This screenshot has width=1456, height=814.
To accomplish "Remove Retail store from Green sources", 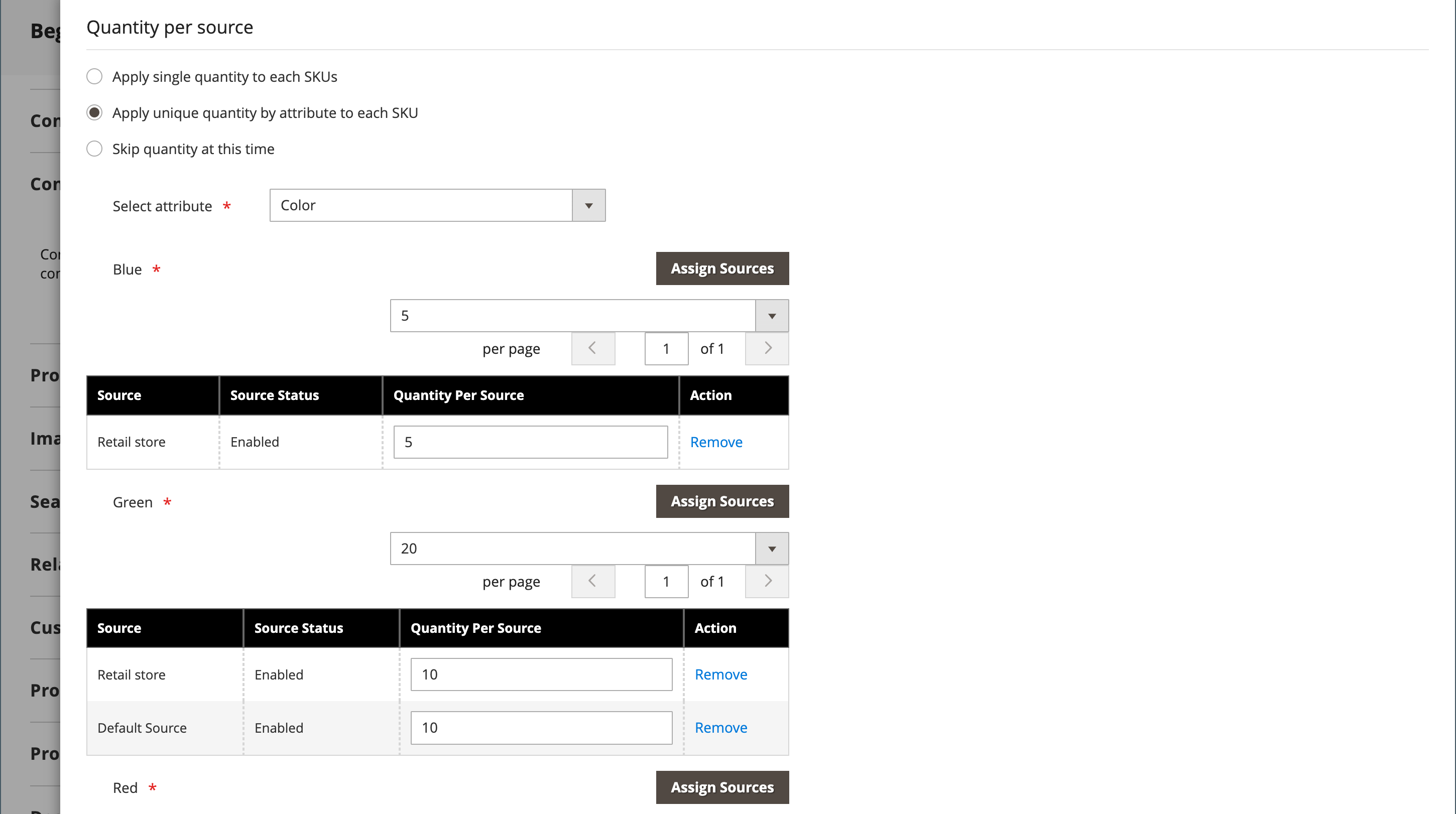I will tap(720, 674).
